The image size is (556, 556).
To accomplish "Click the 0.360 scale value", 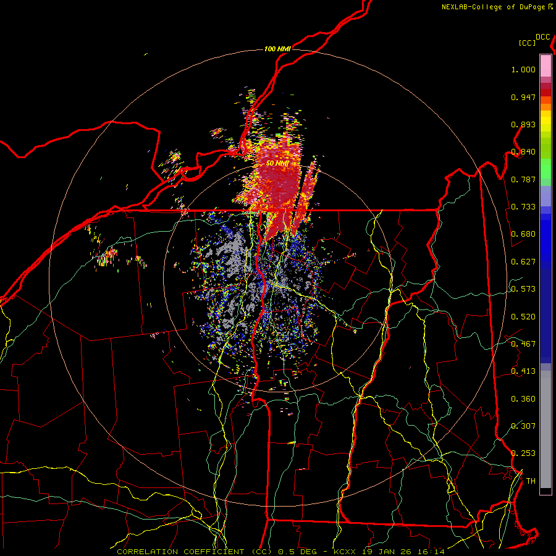I will point(523,399).
